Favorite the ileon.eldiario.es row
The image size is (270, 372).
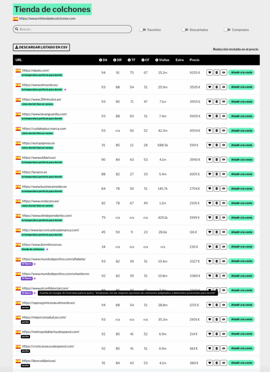(209, 363)
